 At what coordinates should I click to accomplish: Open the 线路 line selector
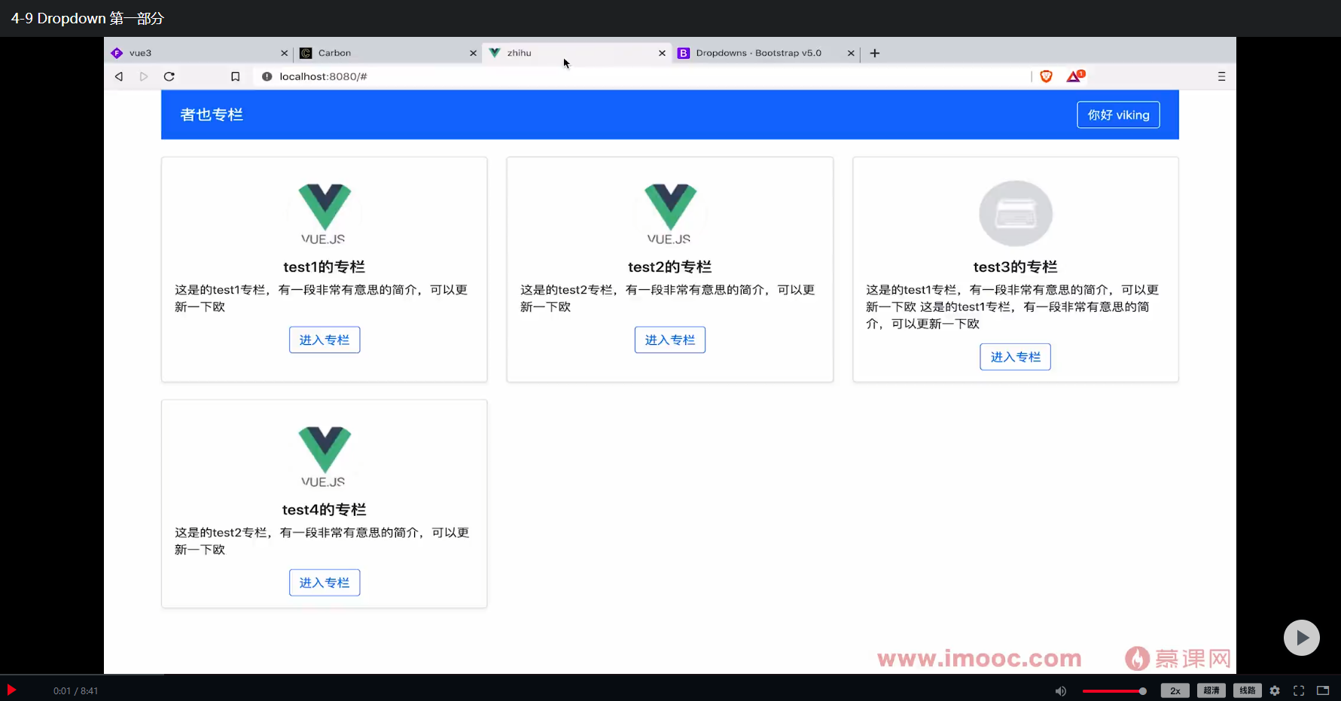(1247, 690)
